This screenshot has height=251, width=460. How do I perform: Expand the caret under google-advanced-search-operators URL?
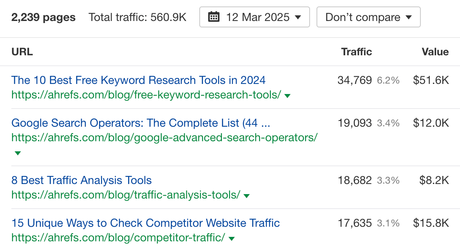pos(18,153)
